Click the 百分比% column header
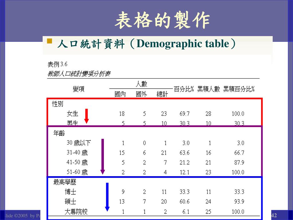This screenshot has width=293, height=220. coord(184,89)
